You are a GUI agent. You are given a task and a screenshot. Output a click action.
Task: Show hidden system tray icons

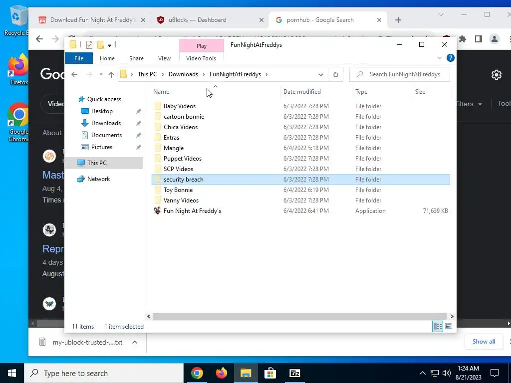tap(422, 373)
